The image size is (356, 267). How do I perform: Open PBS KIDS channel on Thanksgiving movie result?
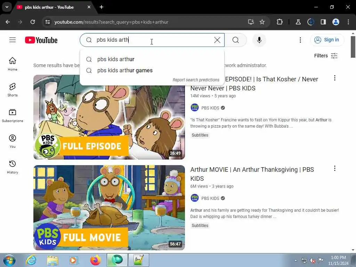point(210,199)
